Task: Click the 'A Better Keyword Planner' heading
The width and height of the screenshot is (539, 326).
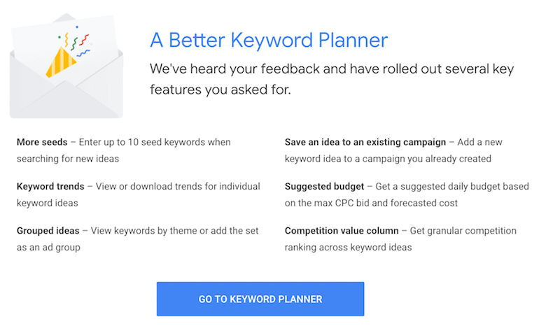Action: [x=269, y=40]
